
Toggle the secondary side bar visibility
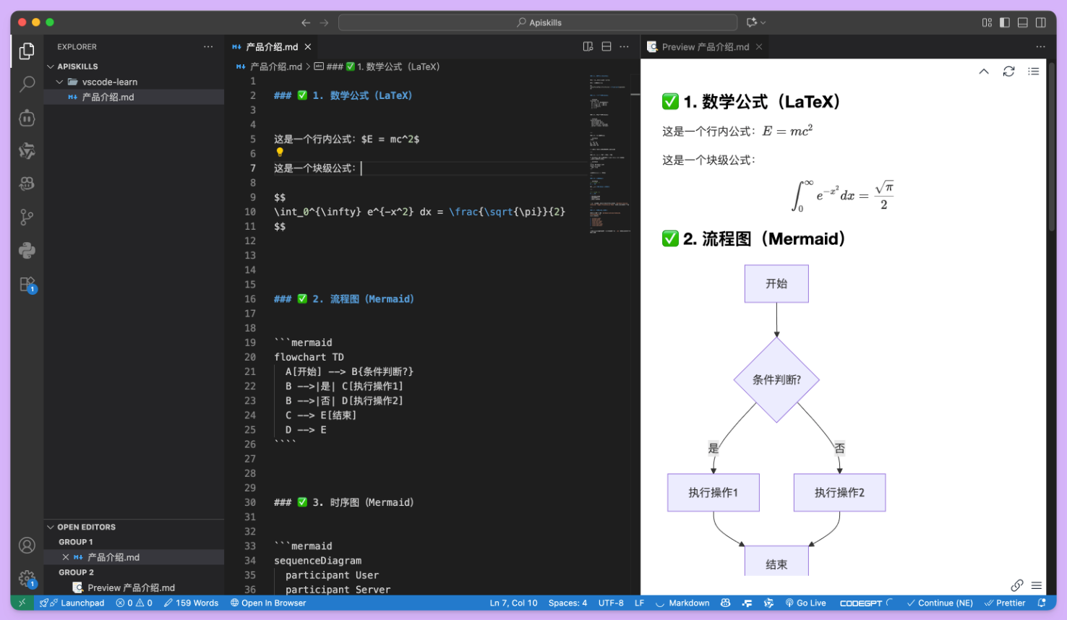tap(1040, 22)
